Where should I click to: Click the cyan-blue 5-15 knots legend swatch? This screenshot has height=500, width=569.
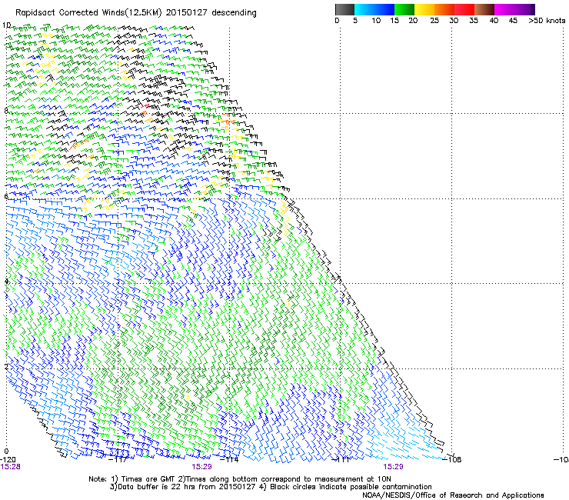point(374,9)
